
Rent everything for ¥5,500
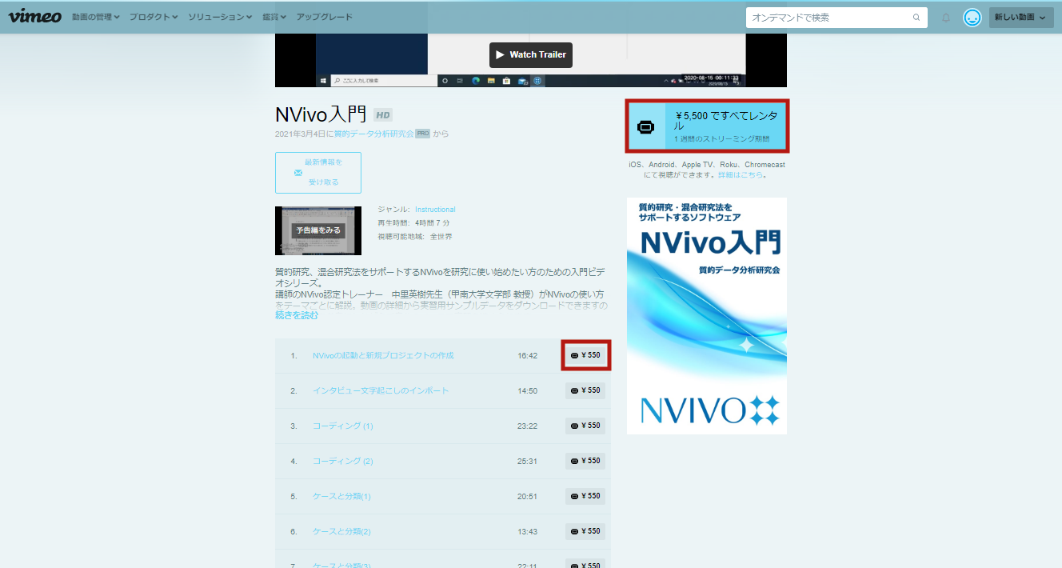(707, 126)
